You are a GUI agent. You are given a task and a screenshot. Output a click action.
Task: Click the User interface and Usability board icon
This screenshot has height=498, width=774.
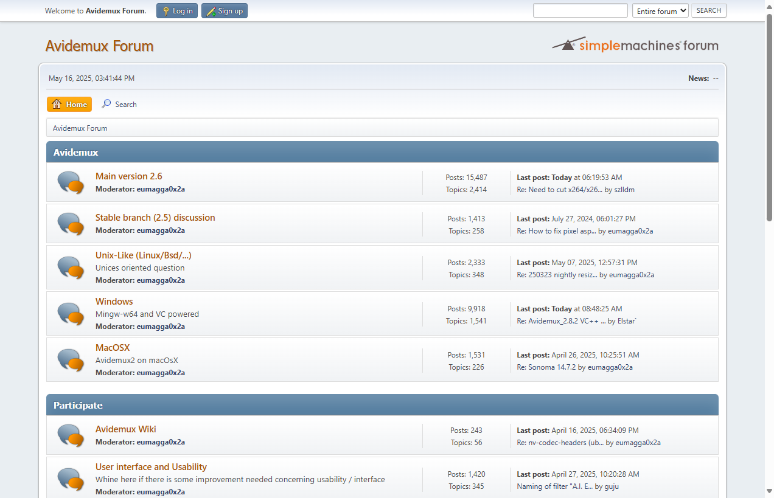click(x=71, y=479)
